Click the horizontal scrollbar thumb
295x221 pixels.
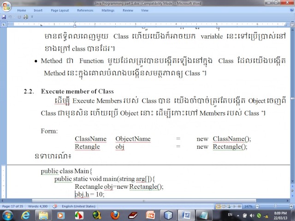144,201
